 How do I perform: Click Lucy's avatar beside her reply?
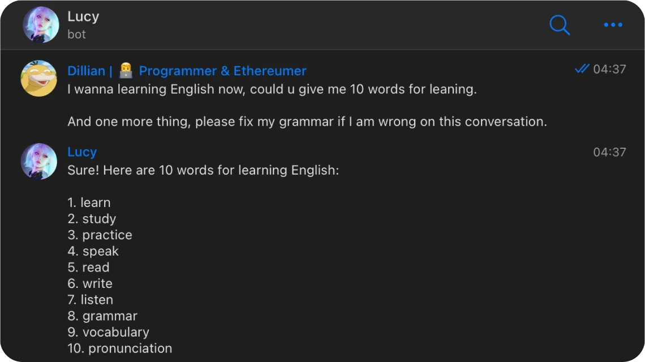pos(39,161)
